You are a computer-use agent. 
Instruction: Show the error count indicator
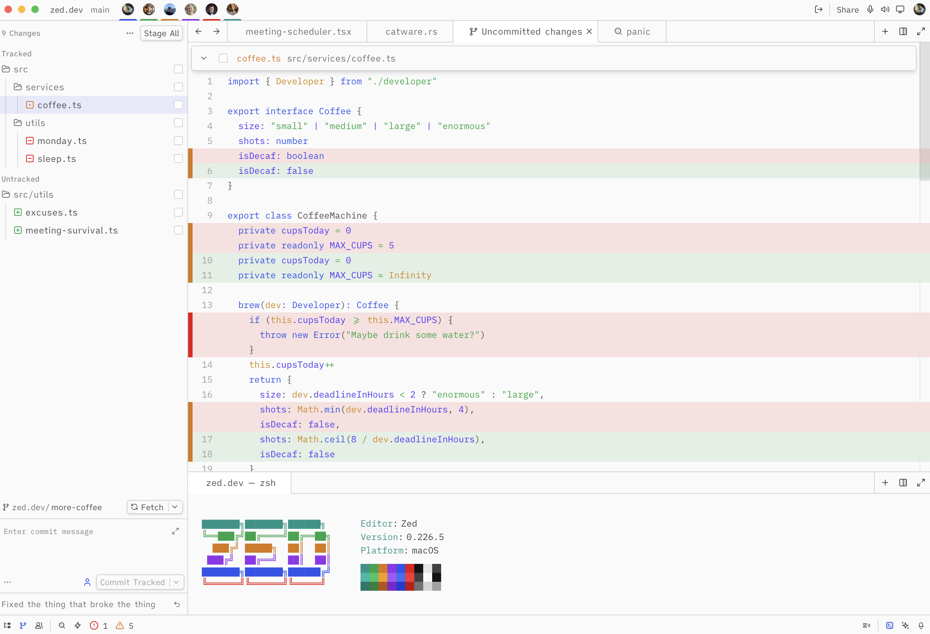pos(99,625)
